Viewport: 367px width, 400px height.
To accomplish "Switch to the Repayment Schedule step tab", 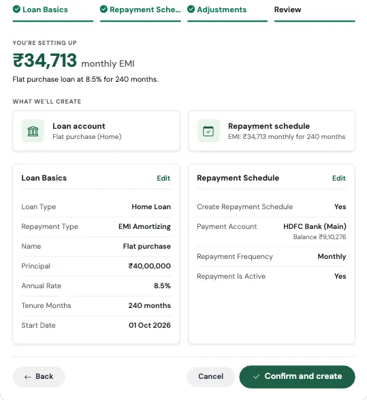I will [140, 12].
